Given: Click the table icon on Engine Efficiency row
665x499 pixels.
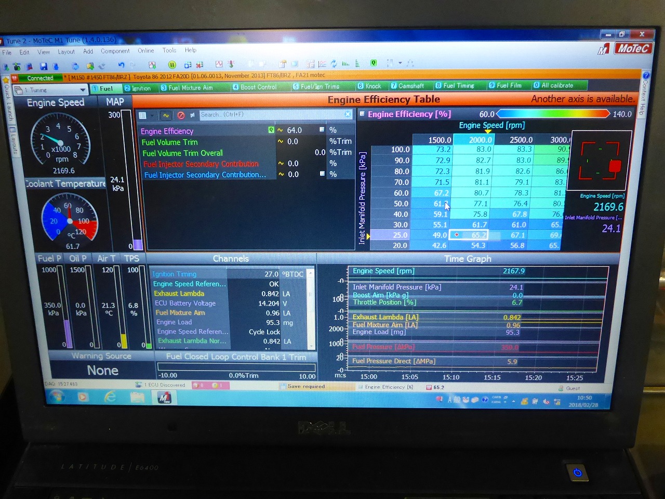Looking at the screenshot, I should [322, 129].
